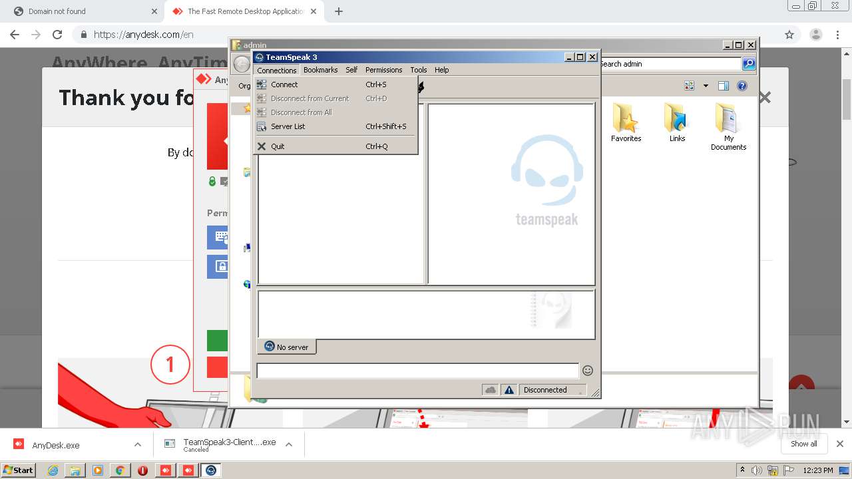Open the Tools menu in TeamSpeak
This screenshot has height=479, width=852.
[x=419, y=70]
